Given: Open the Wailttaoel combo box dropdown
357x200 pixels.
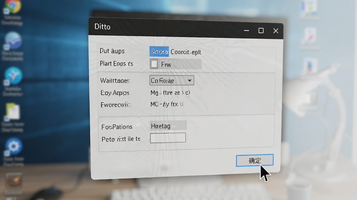Looking at the screenshot, I should pyautogui.click(x=172, y=81).
